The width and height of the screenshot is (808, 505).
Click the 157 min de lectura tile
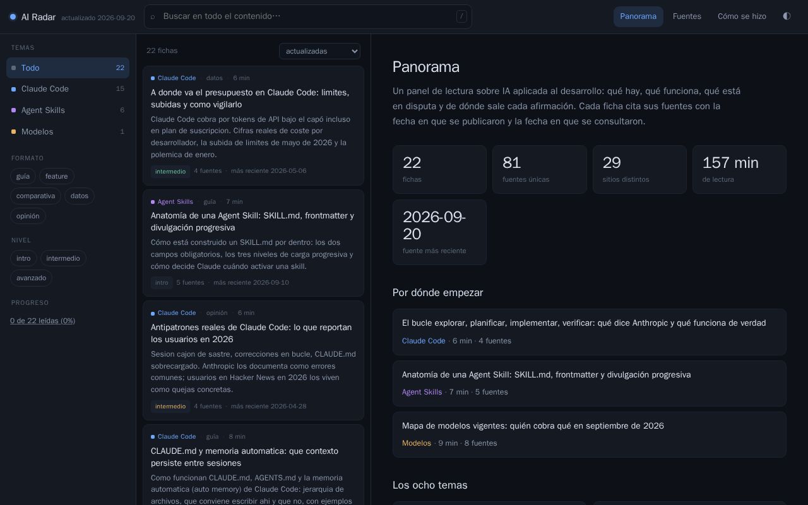pos(739,169)
